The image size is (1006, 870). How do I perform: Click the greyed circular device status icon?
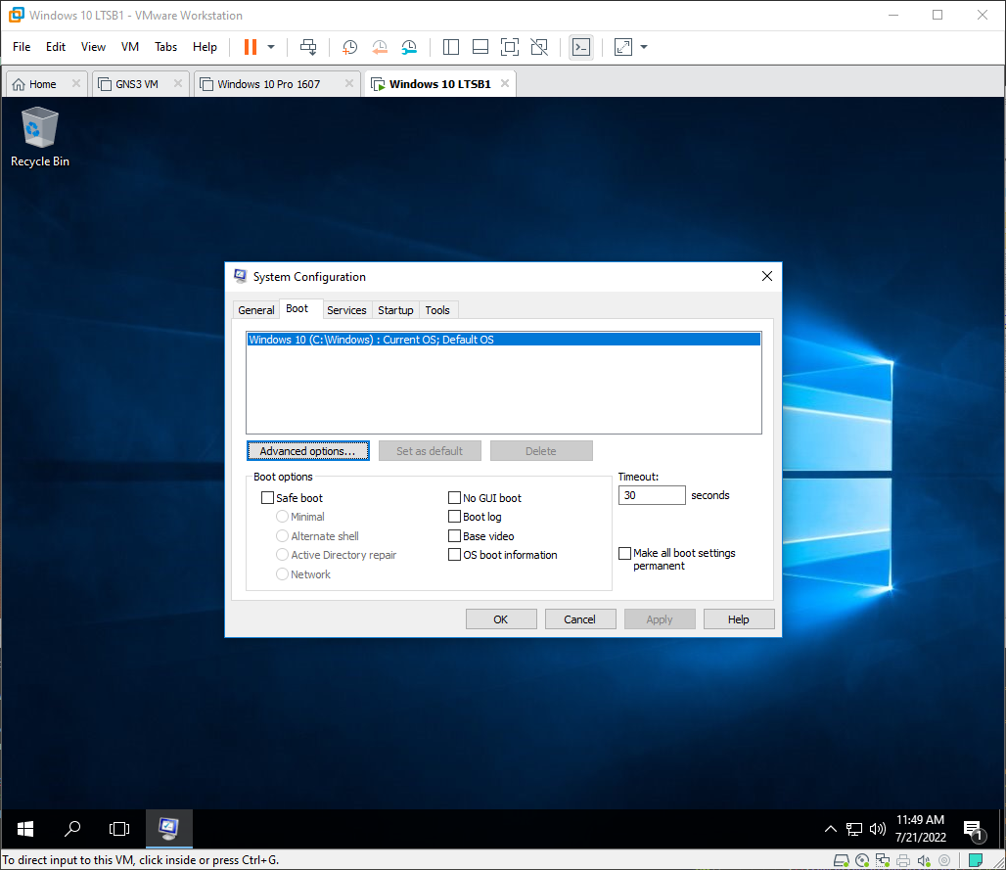(944, 860)
